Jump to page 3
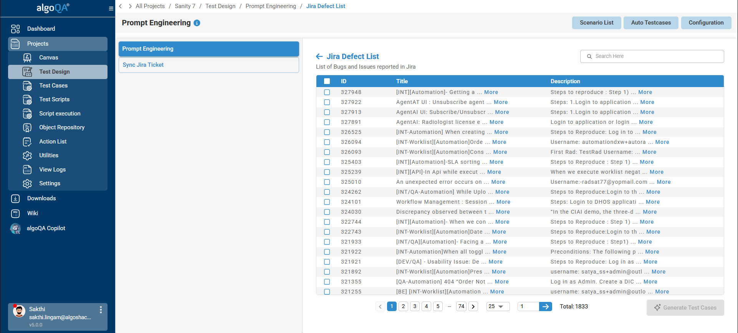 (x=415, y=307)
